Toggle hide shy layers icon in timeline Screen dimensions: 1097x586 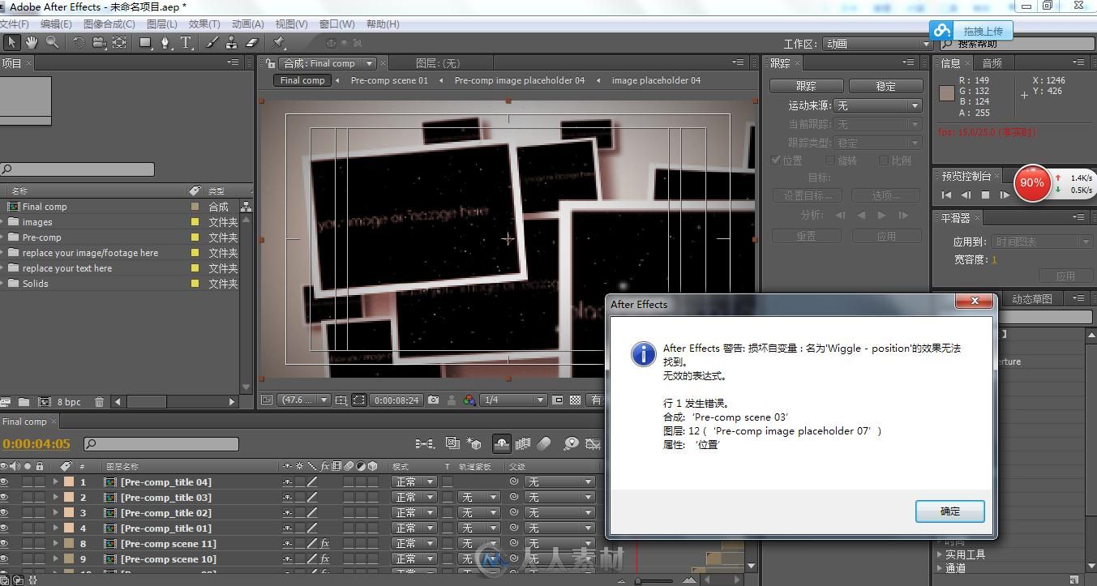pyautogui.click(x=501, y=443)
